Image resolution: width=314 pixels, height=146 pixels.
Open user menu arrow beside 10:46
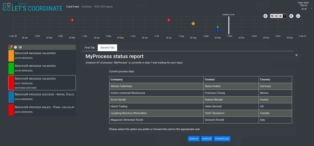(x=312, y=9)
